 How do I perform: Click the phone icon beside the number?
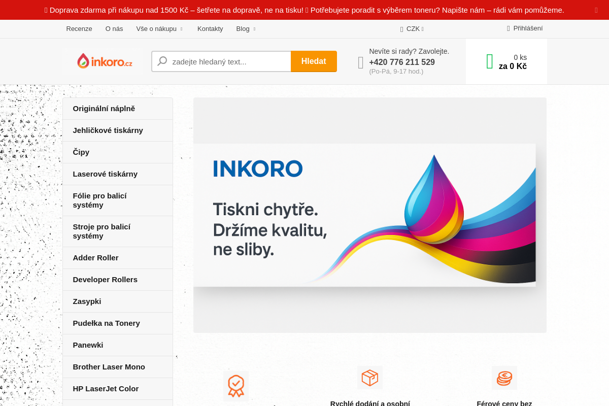361,62
